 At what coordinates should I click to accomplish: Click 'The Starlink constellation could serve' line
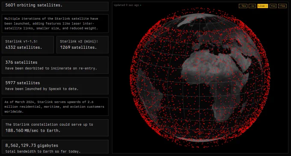(x=49, y=124)
